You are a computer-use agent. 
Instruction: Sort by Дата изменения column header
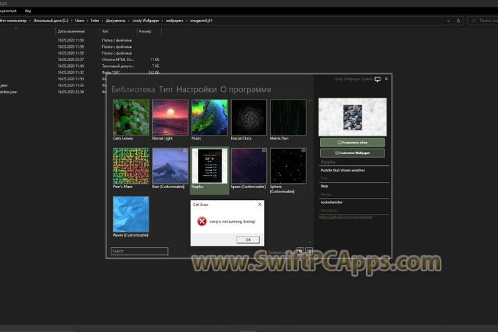(x=71, y=31)
